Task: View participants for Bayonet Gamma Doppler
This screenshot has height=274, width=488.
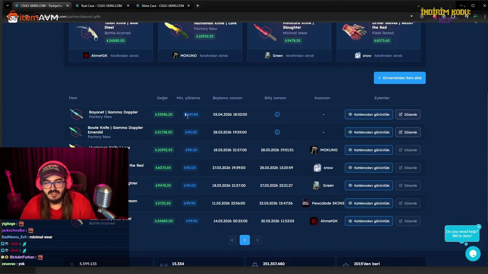Action: (x=369, y=114)
